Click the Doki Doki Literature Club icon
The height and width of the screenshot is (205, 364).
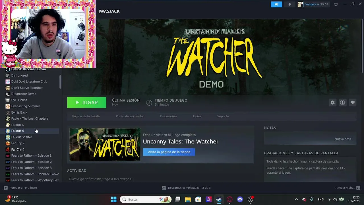(x=8, y=81)
